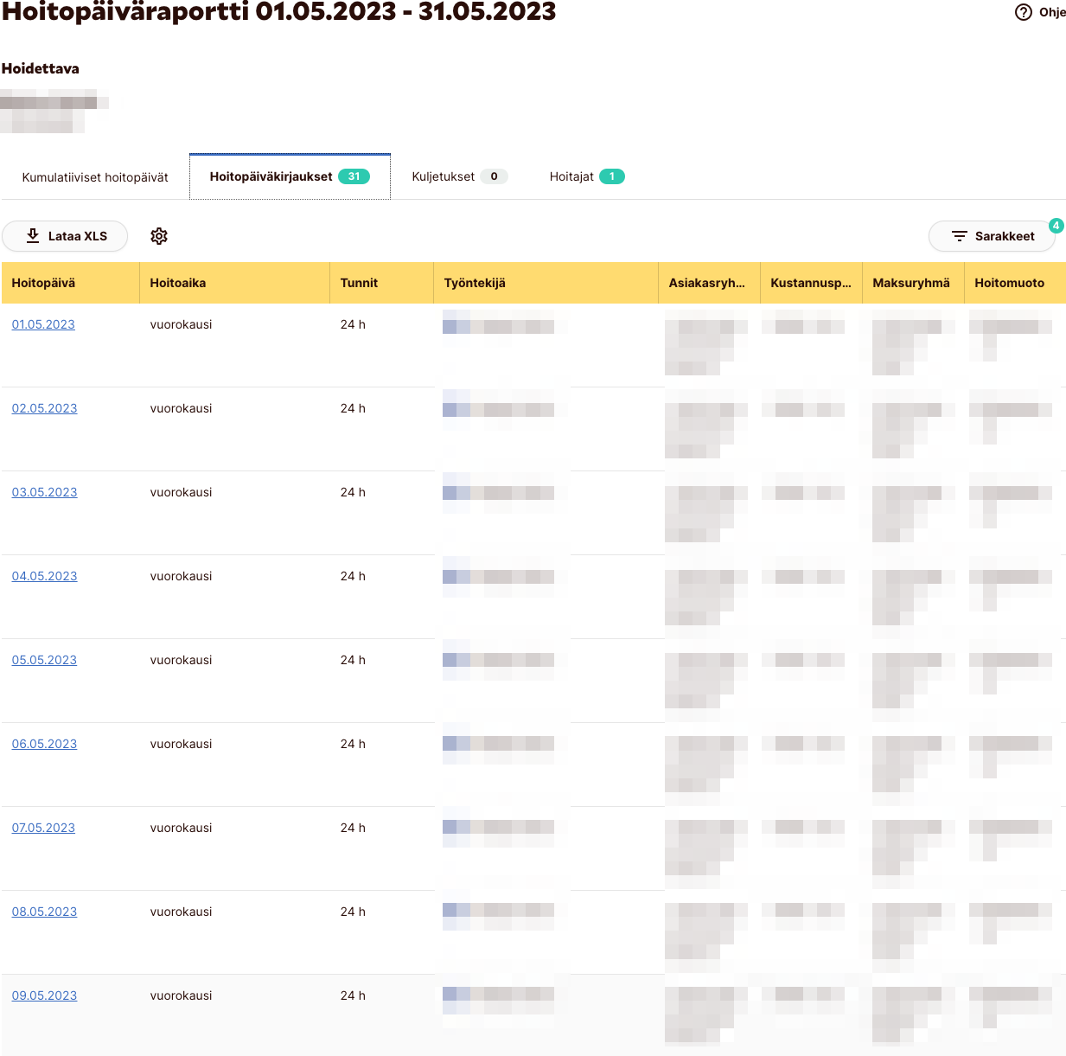The height and width of the screenshot is (1056, 1066).
Task: Open the 08.05.2023 date link
Action: click(44, 912)
